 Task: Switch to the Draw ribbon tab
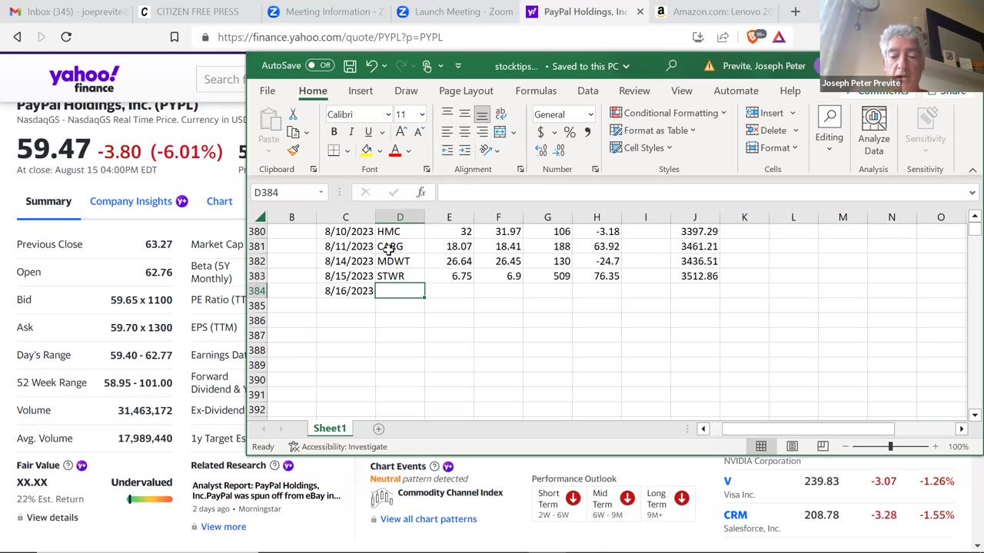tap(406, 91)
